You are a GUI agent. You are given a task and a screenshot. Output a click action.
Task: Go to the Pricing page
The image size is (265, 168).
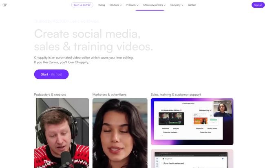pyautogui.click(x=101, y=5)
